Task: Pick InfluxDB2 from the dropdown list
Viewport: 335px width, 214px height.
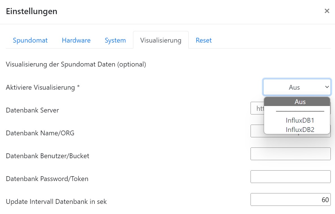Action: click(300, 130)
